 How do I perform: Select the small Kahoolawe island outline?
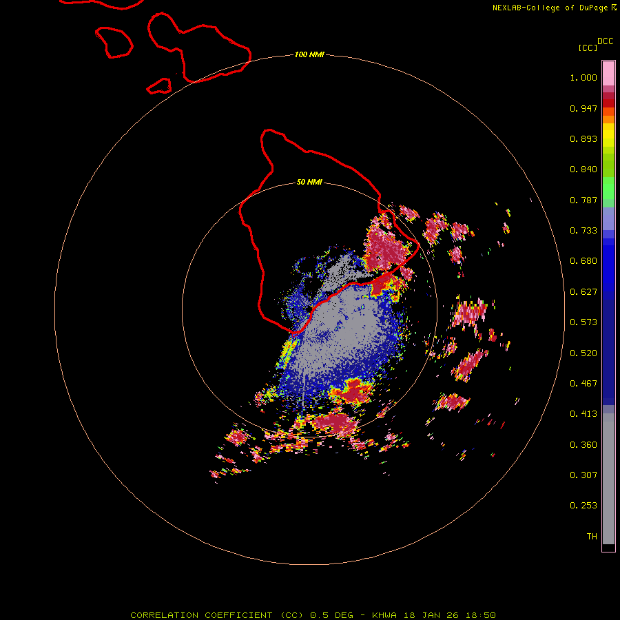point(159,86)
